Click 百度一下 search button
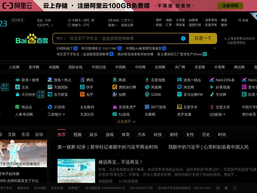 coord(203,38)
